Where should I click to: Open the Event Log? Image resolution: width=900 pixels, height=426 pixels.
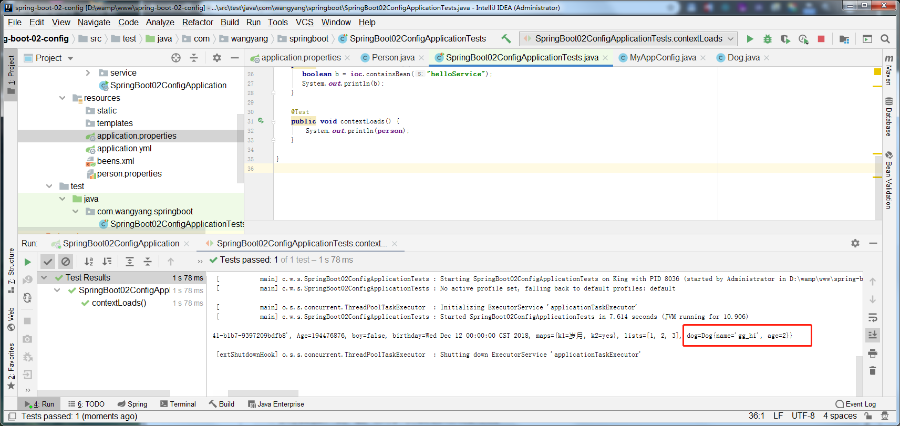click(x=856, y=404)
